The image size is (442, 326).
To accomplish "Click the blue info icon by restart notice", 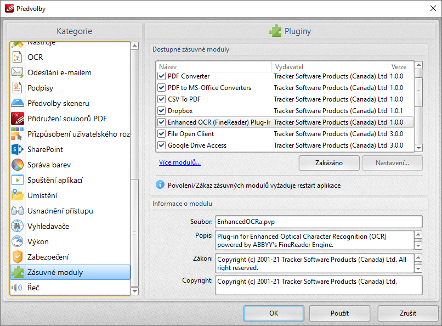I will (x=160, y=185).
